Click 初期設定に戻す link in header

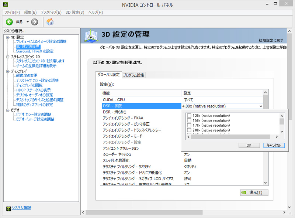click(271, 40)
